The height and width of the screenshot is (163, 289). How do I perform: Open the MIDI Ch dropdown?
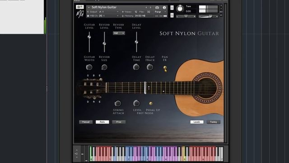tap(117, 16)
